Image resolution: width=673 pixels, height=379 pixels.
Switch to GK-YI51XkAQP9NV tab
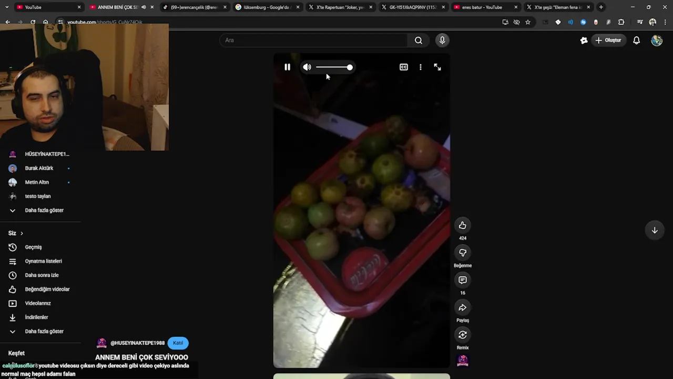(x=413, y=7)
